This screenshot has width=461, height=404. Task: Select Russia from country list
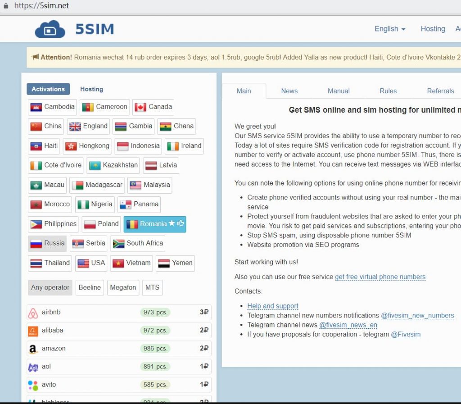coord(47,243)
